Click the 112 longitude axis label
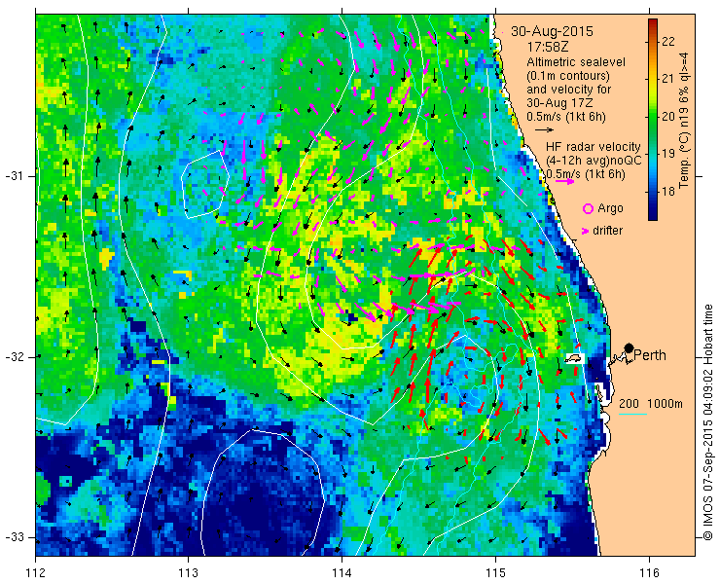The height and width of the screenshot is (584, 720). point(36,573)
